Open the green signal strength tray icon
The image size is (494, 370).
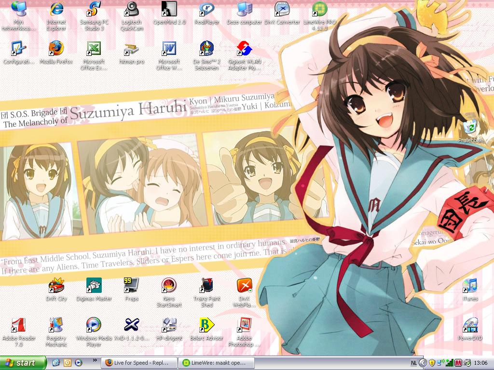(449, 363)
